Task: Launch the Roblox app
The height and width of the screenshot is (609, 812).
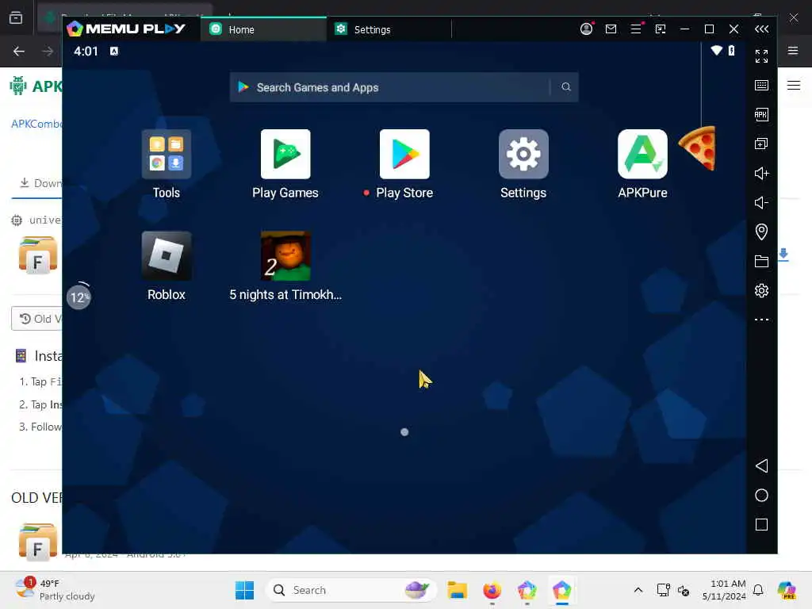Action: [167, 256]
